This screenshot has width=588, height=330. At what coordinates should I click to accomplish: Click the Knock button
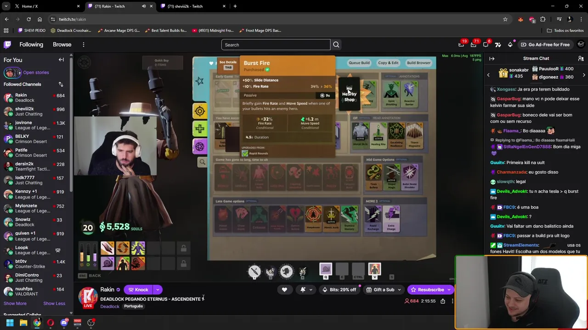[x=138, y=290]
